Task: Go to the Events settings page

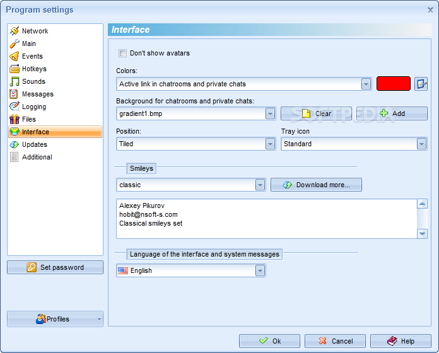Action: (x=55, y=56)
